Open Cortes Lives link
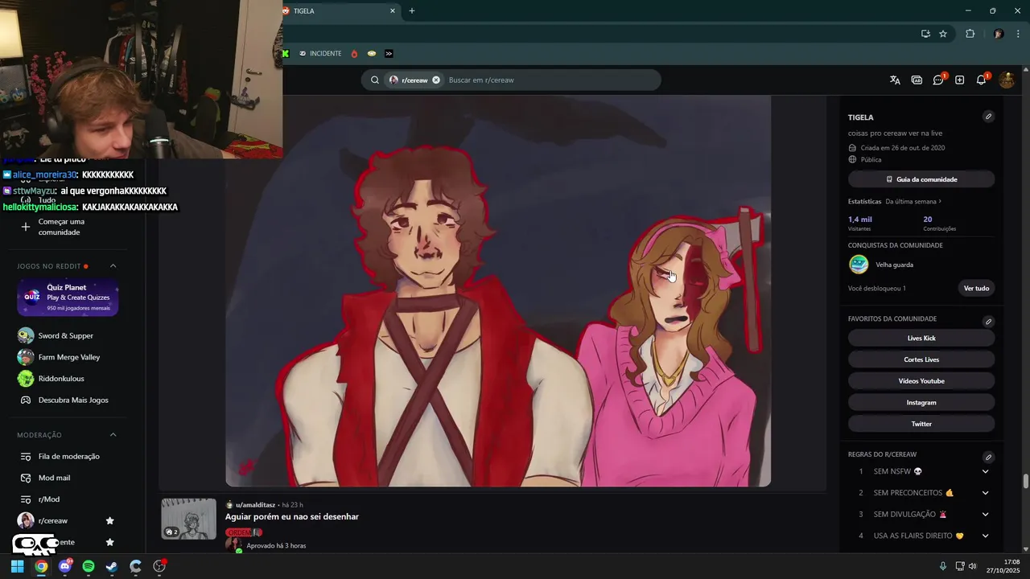1030x579 pixels. [921, 359]
